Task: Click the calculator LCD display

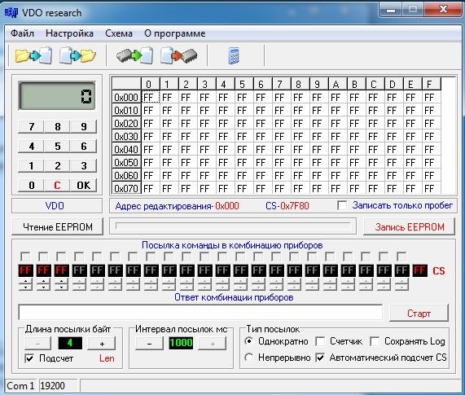Action: tap(57, 96)
